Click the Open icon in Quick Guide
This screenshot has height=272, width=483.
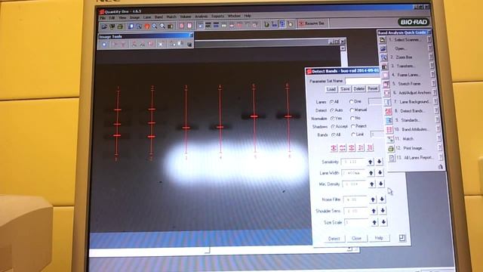click(383, 48)
